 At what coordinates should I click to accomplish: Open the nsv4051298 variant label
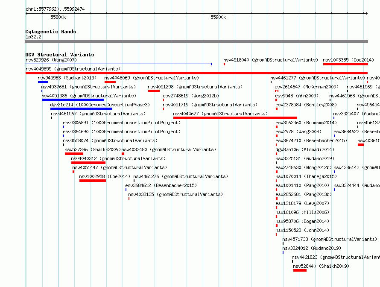tap(195, 87)
